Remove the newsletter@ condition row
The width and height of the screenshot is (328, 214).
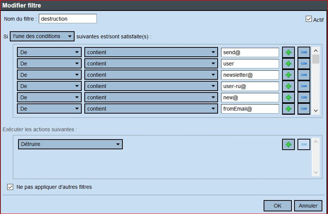pyautogui.click(x=304, y=75)
